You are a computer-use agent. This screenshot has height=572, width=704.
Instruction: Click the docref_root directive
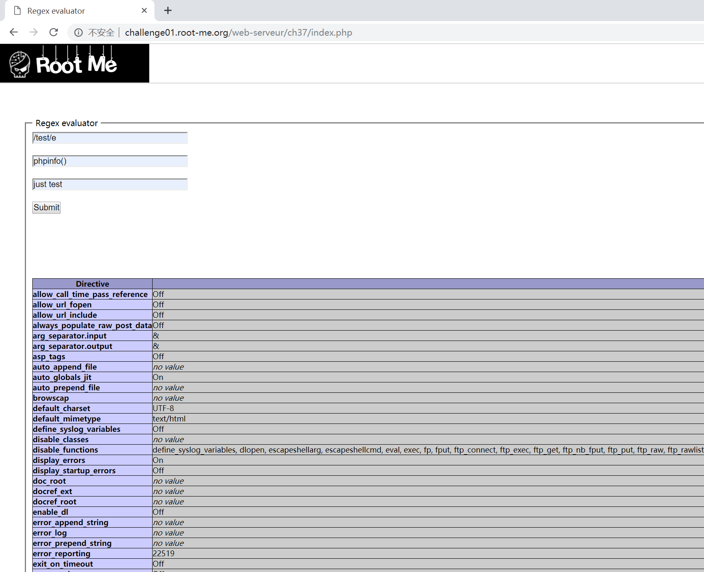[x=55, y=501]
